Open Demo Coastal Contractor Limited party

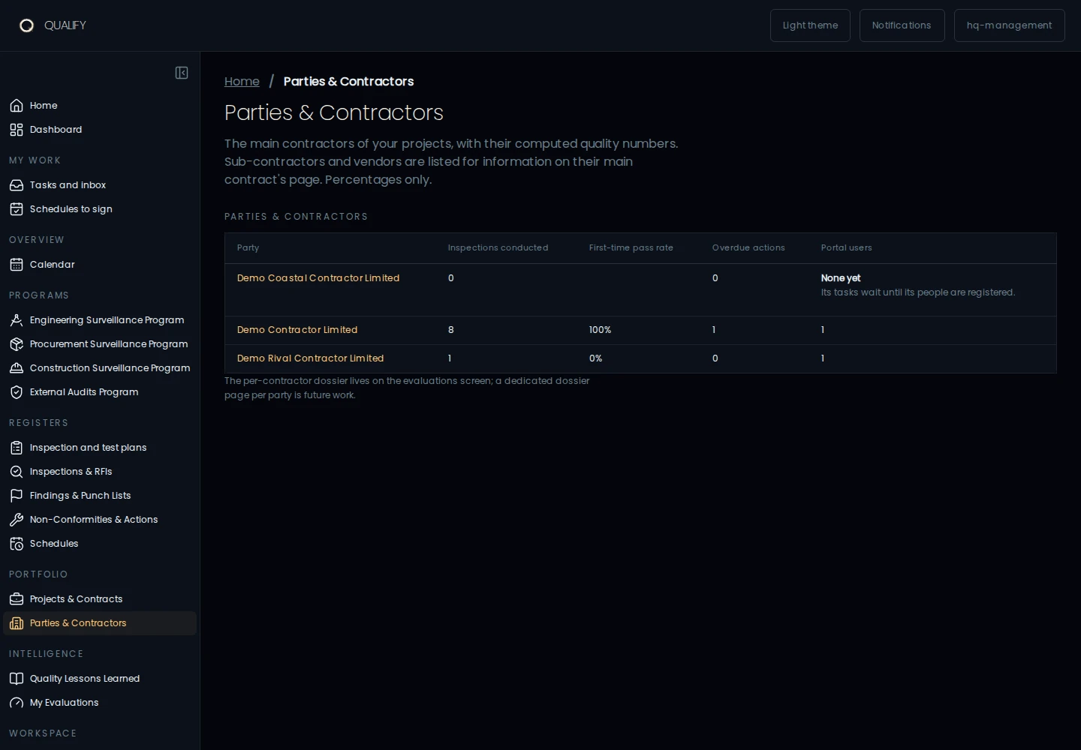coord(318,278)
